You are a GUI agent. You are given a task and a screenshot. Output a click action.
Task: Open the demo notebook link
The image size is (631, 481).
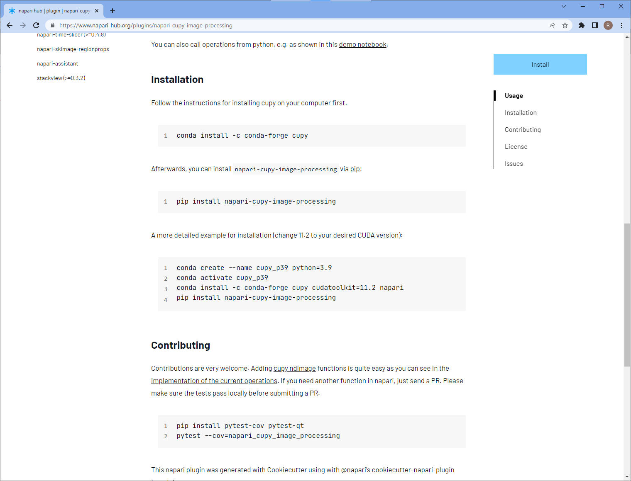pyautogui.click(x=363, y=44)
